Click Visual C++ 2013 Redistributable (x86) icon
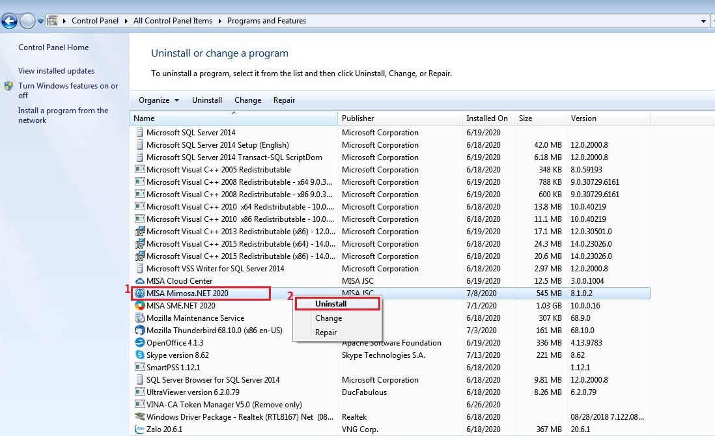This screenshot has width=715, height=436. [139, 231]
